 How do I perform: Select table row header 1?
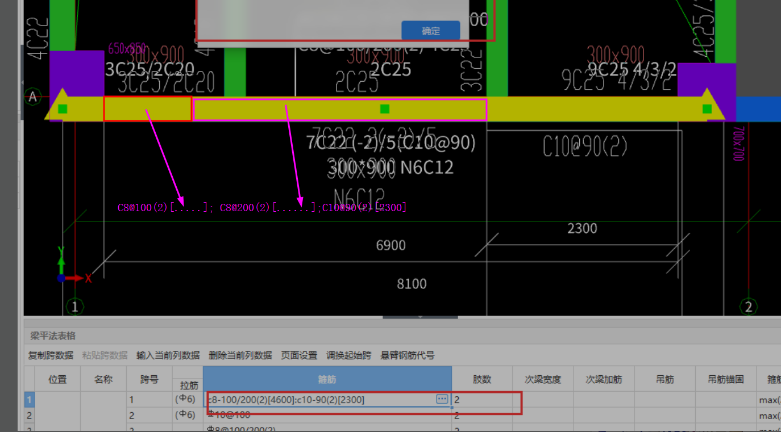coord(29,400)
